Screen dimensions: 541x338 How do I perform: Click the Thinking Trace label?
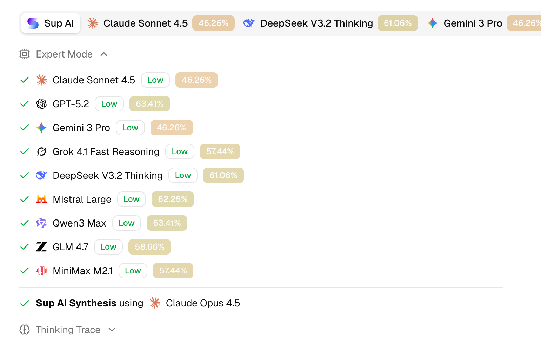(68, 330)
